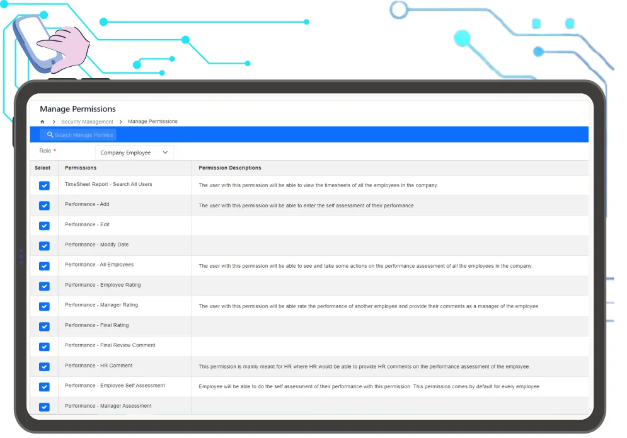Select 'Performance - Add' permission name
627x438 pixels.
(87, 204)
